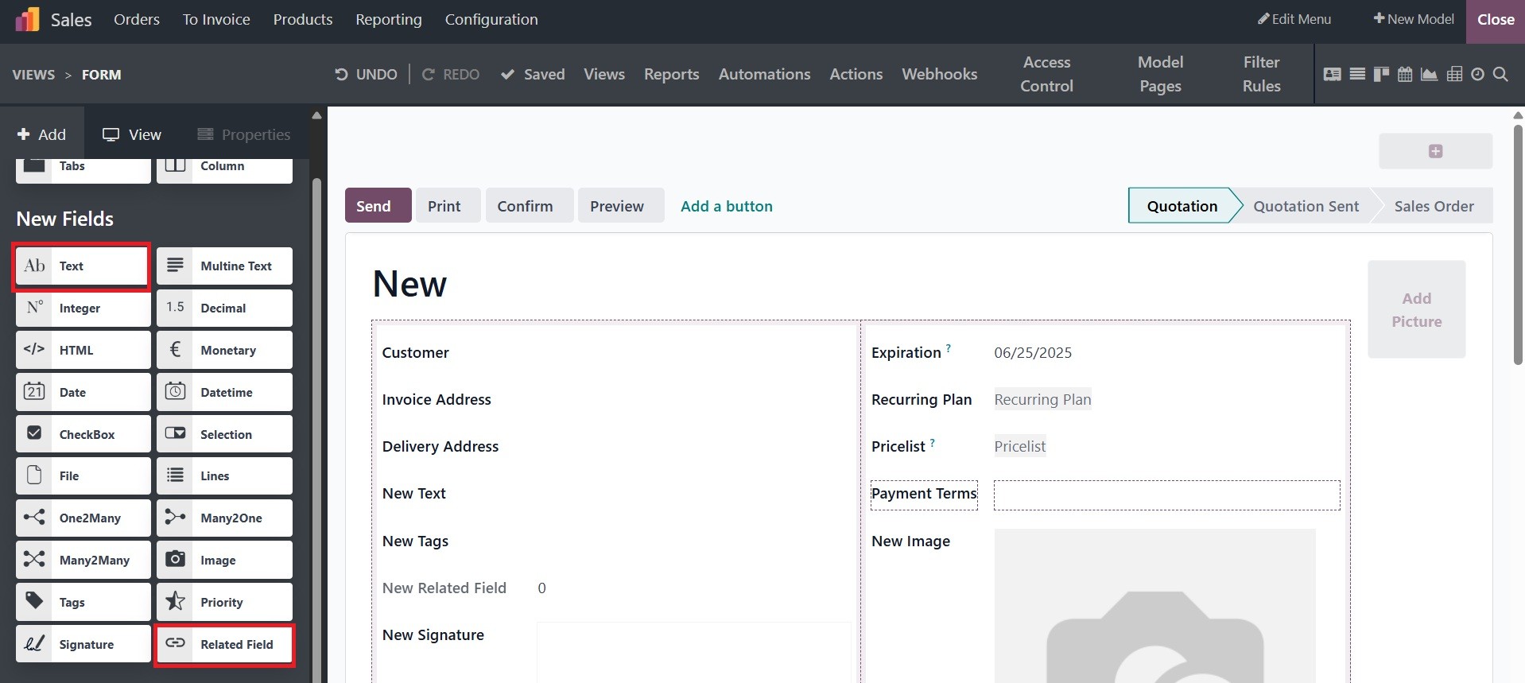The height and width of the screenshot is (683, 1525).
Task: Click the Add Picture placeholder
Action: coord(1416,309)
